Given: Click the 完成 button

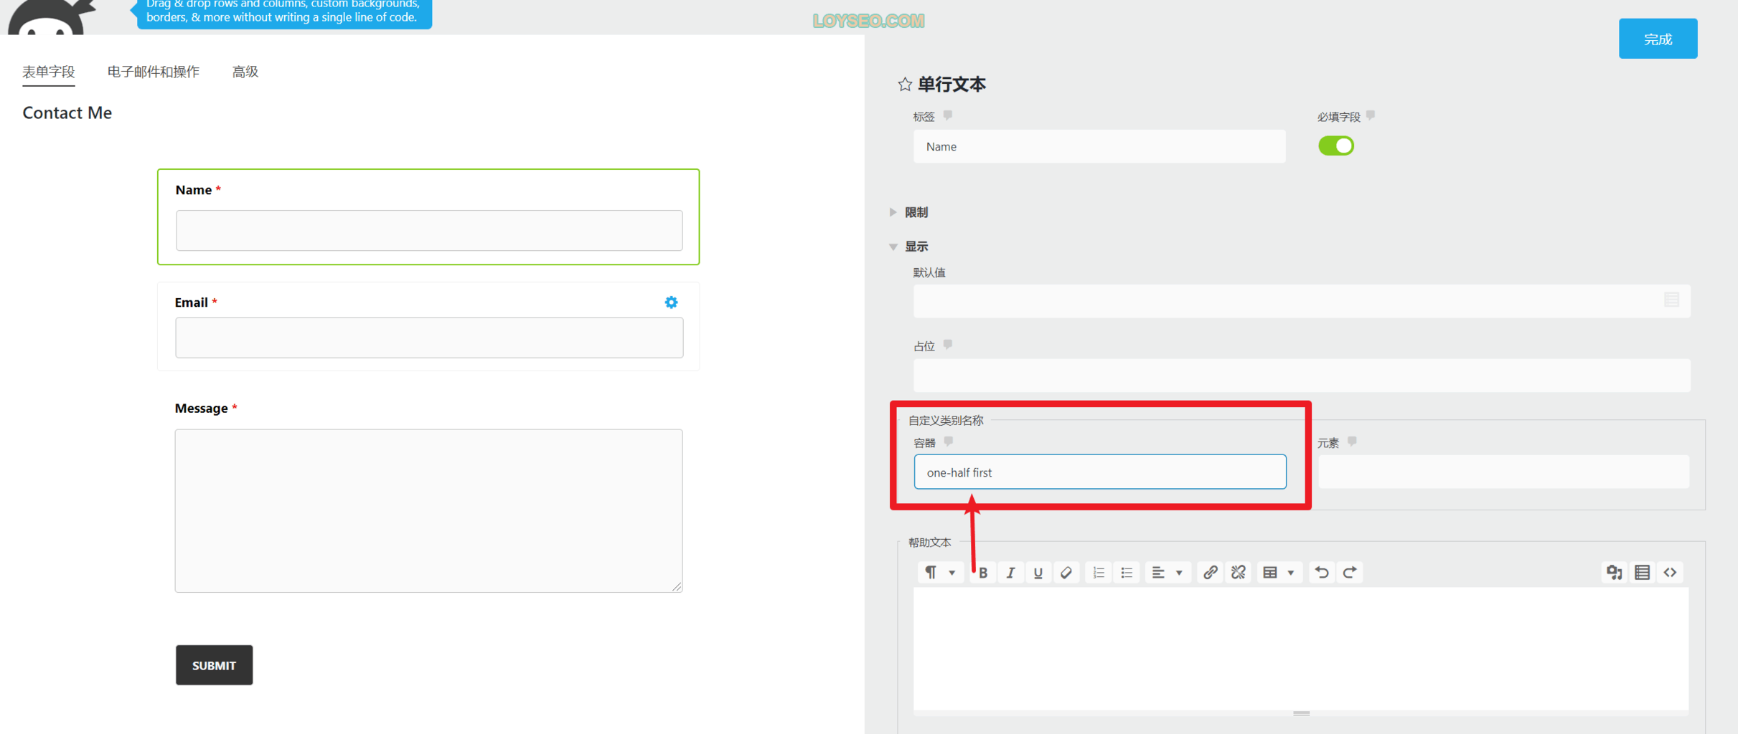Looking at the screenshot, I should click(x=1658, y=39).
